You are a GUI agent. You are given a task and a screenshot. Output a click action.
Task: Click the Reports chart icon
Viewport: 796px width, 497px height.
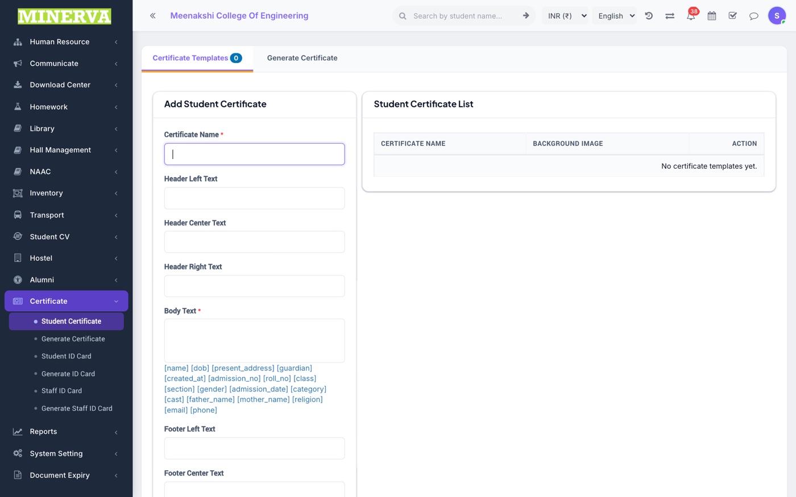(x=18, y=432)
